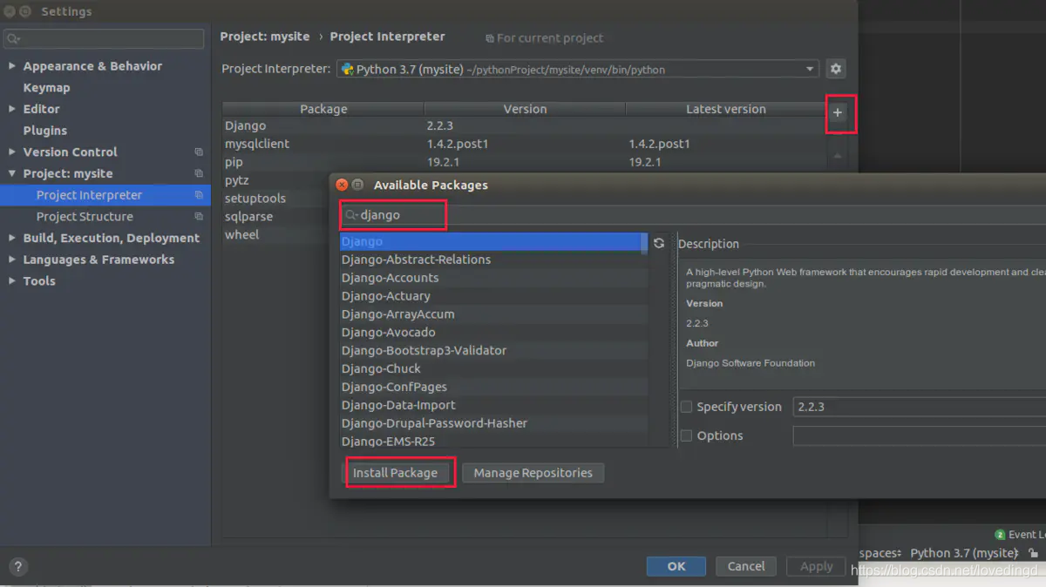
Task: Click the Cancel button
Action: [746, 566]
